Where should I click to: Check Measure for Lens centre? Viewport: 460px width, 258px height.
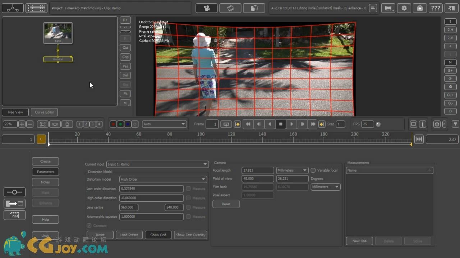pyautogui.click(x=188, y=207)
